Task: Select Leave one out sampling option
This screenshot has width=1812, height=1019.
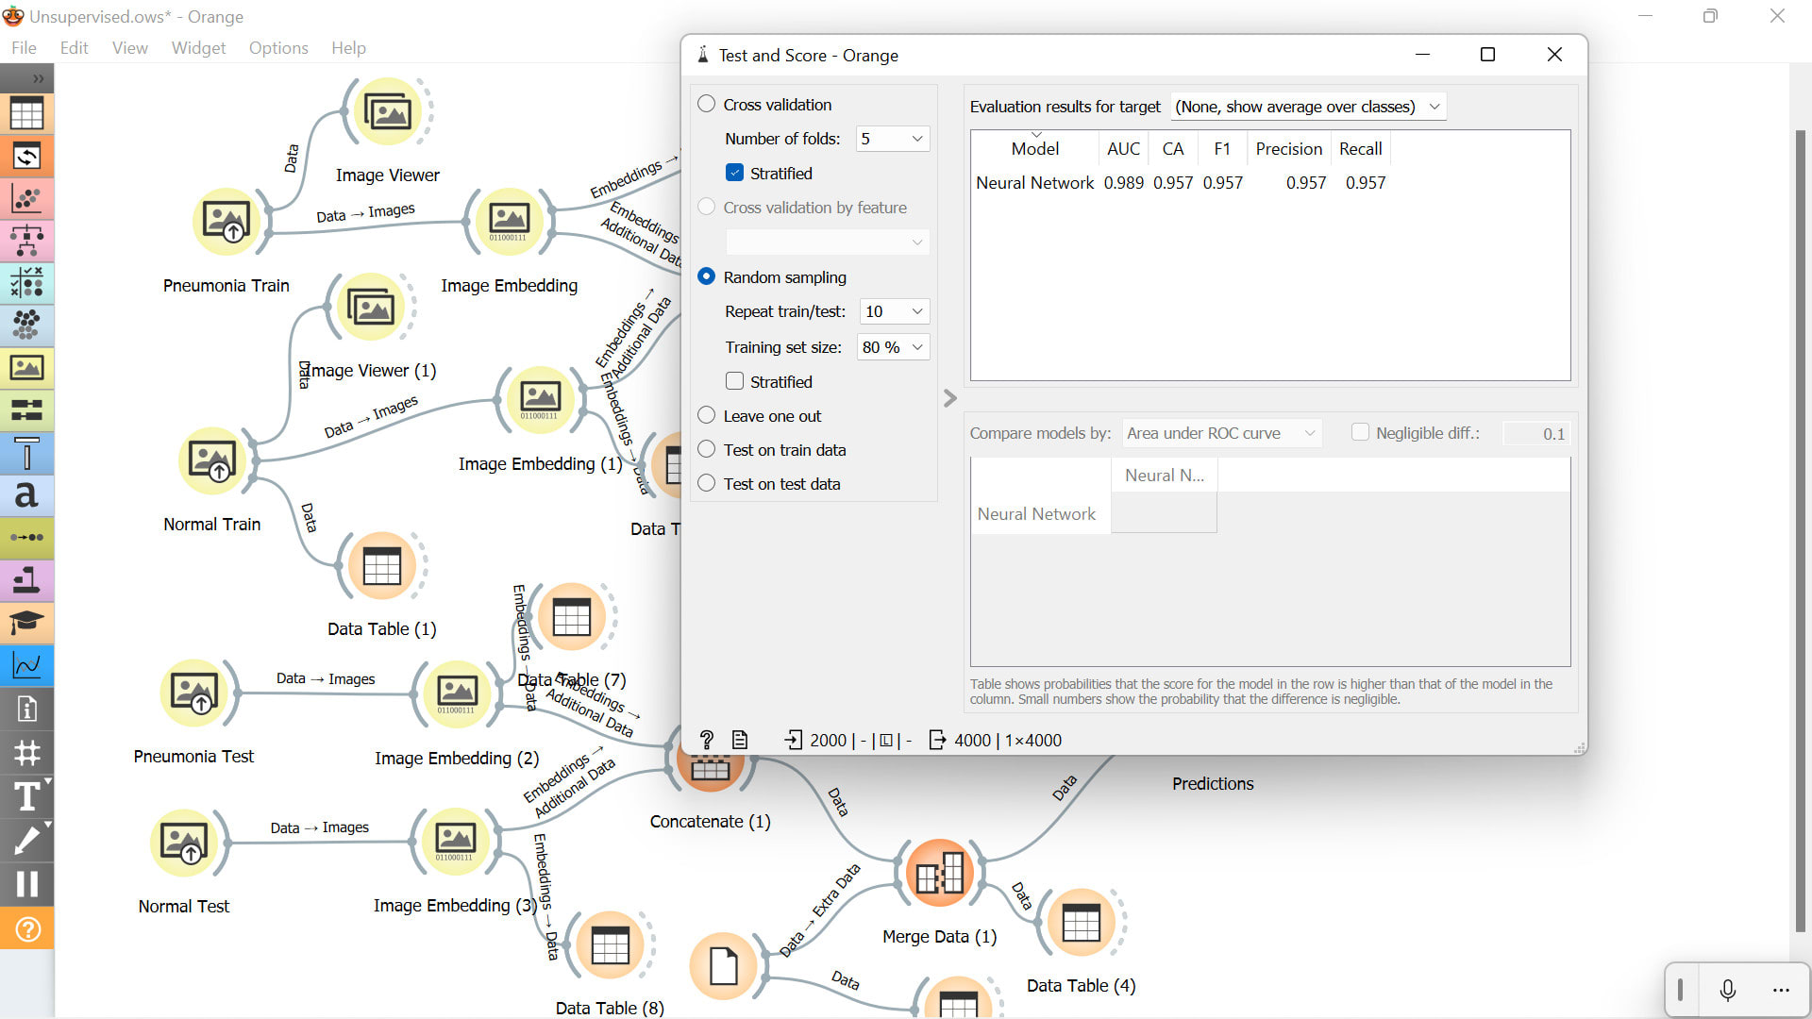Action: click(707, 416)
